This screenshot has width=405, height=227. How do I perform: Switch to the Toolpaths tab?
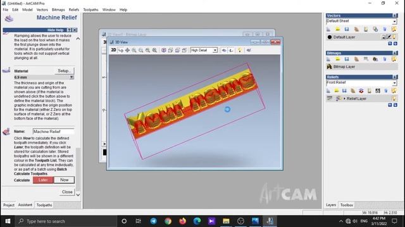click(x=44, y=205)
